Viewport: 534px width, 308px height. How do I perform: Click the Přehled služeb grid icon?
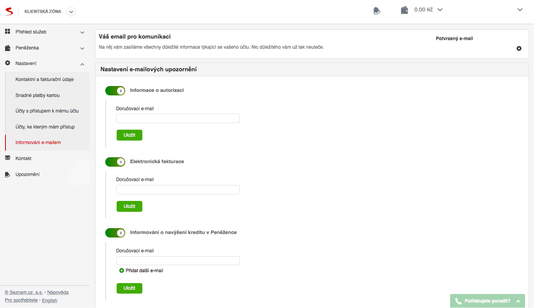tap(7, 32)
